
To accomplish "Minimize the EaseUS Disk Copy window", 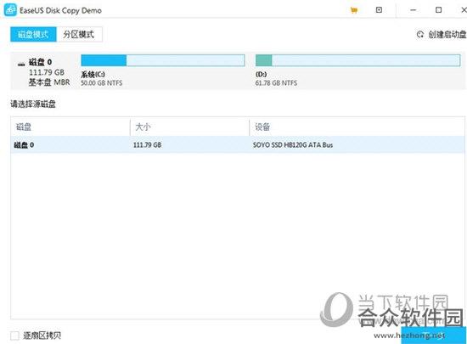I will (x=414, y=10).
